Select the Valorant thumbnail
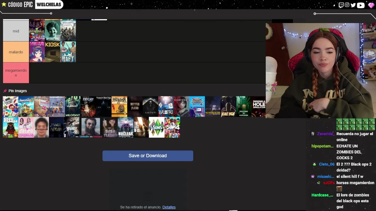 pos(73,107)
